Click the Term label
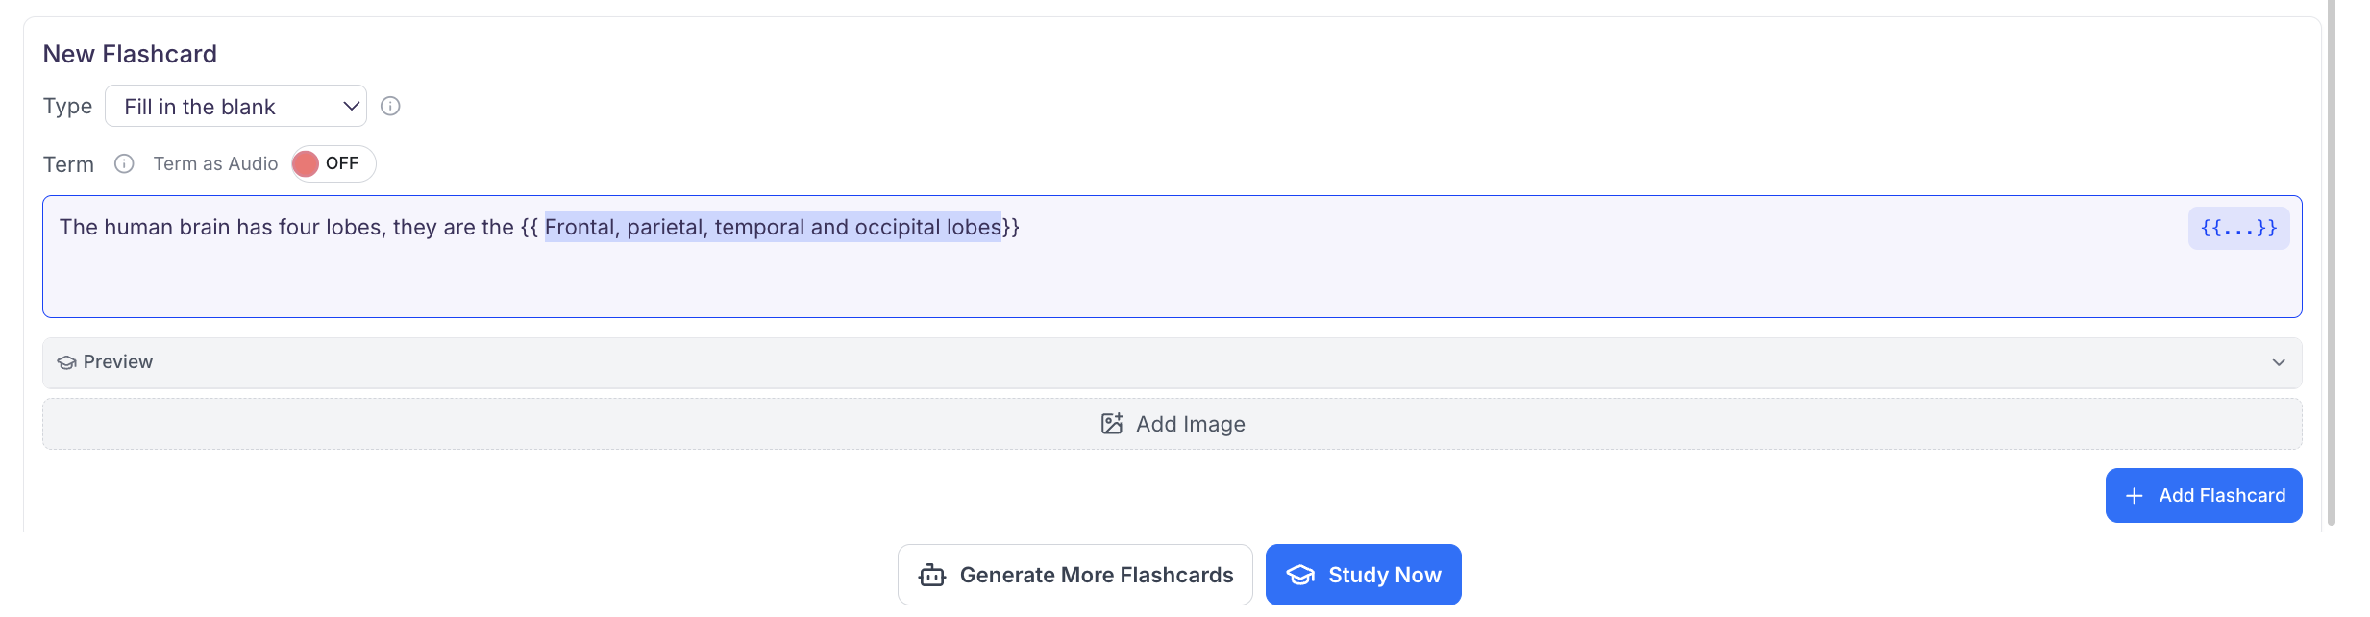 click(67, 163)
